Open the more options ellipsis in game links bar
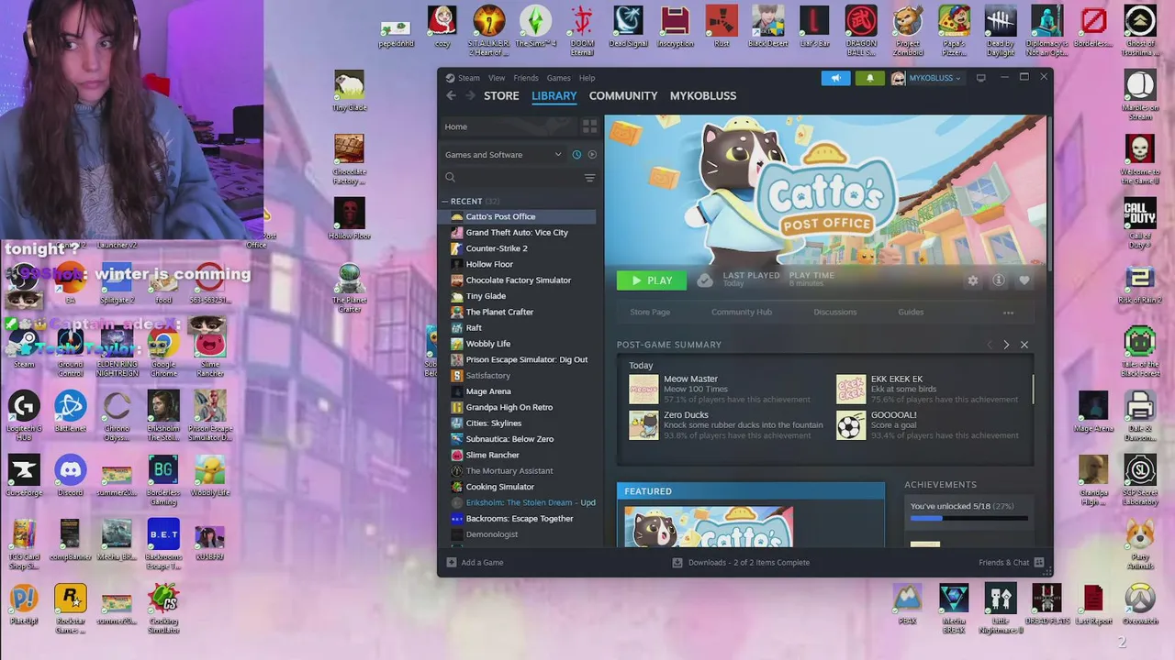 click(x=1008, y=313)
